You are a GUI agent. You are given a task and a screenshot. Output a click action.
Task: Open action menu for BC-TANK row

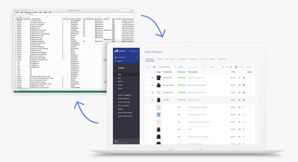[250, 100]
